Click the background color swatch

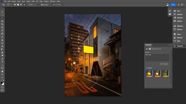point(3,84)
